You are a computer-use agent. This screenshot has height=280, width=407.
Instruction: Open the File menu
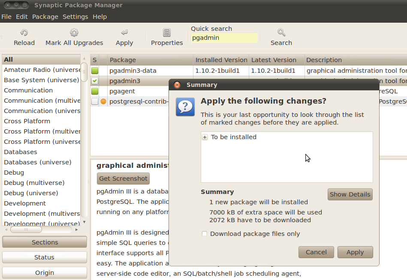6,17
